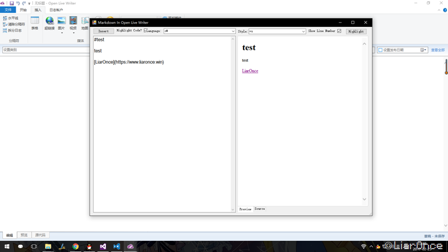Click the Markdown dialog title bar icon

point(94,22)
